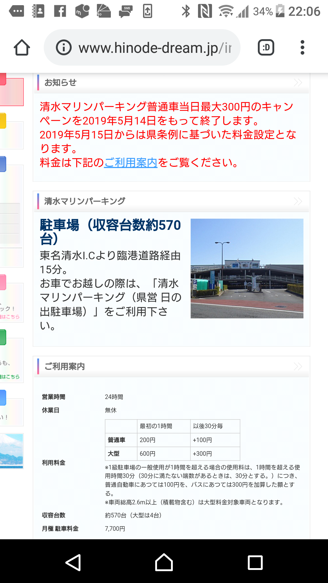Tap the battery percentage indicator
The image size is (328, 583).
pos(263,12)
